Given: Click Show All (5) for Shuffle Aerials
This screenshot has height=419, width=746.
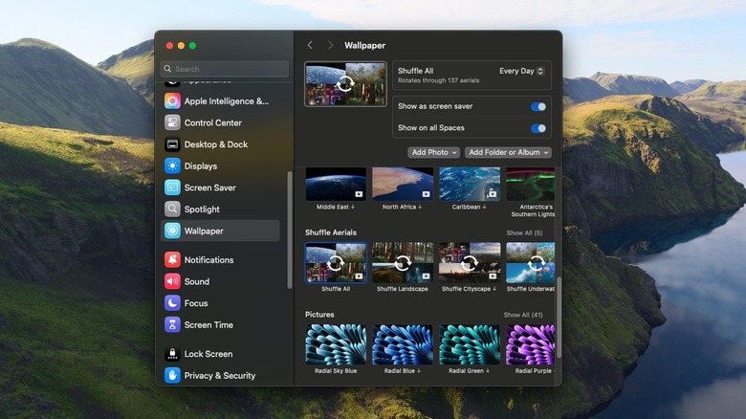Looking at the screenshot, I should [524, 232].
